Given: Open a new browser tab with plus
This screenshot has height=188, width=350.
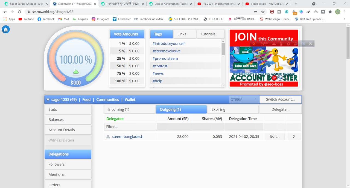Looking at the screenshot, I should pos(296,4).
